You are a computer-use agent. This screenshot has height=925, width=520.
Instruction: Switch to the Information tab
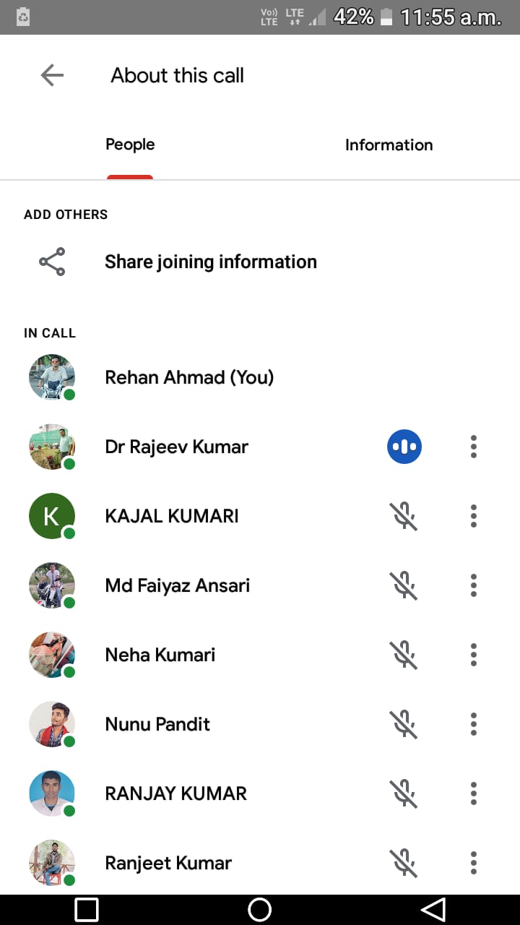pos(389,145)
